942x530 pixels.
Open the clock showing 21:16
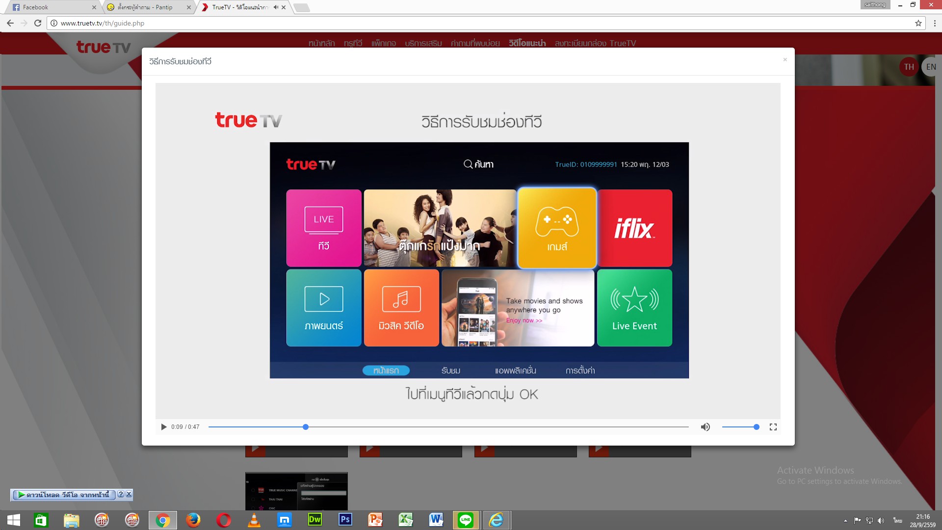click(923, 521)
